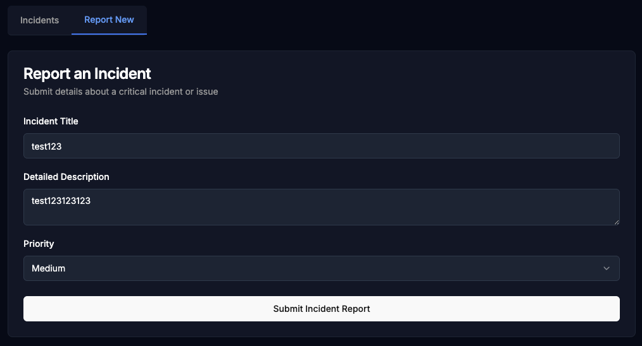Viewport: 642px width, 346px height.
Task: Place cursor on "test123" title text
Action: coord(47,146)
